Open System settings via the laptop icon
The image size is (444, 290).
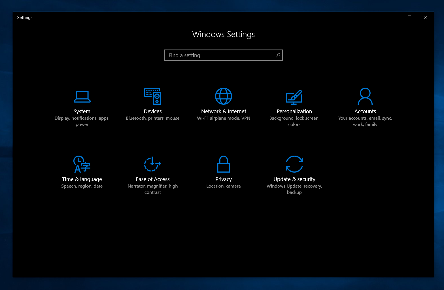point(82,96)
